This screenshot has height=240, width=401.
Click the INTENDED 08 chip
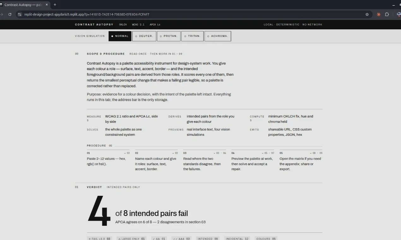pyautogui.click(x=208, y=239)
